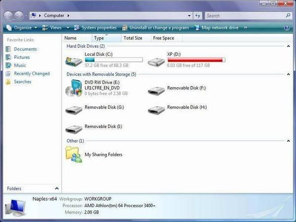296x222 pixels.
Task: Click '0 bytes free of 2.58 GB' text
Action: coord(106,93)
